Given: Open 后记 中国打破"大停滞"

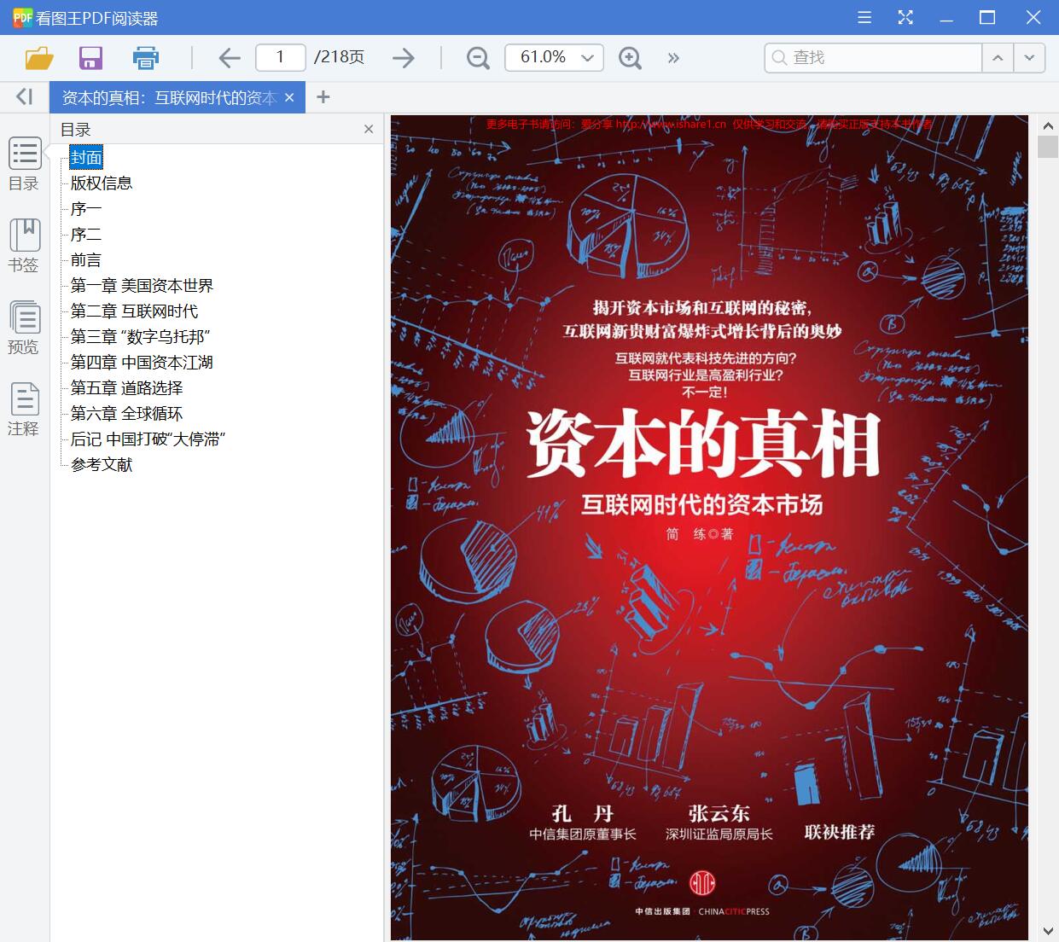Looking at the screenshot, I should [x=148, y=439].
